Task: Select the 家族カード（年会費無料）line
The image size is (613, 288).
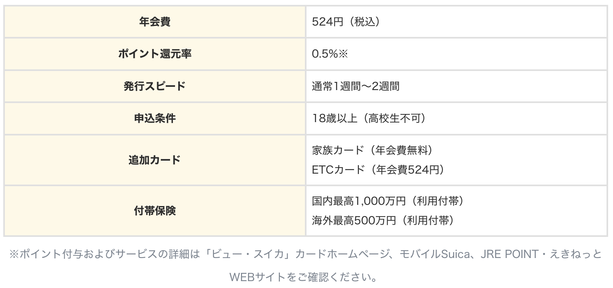Action: pyautogui.click(x=373, y=150)
